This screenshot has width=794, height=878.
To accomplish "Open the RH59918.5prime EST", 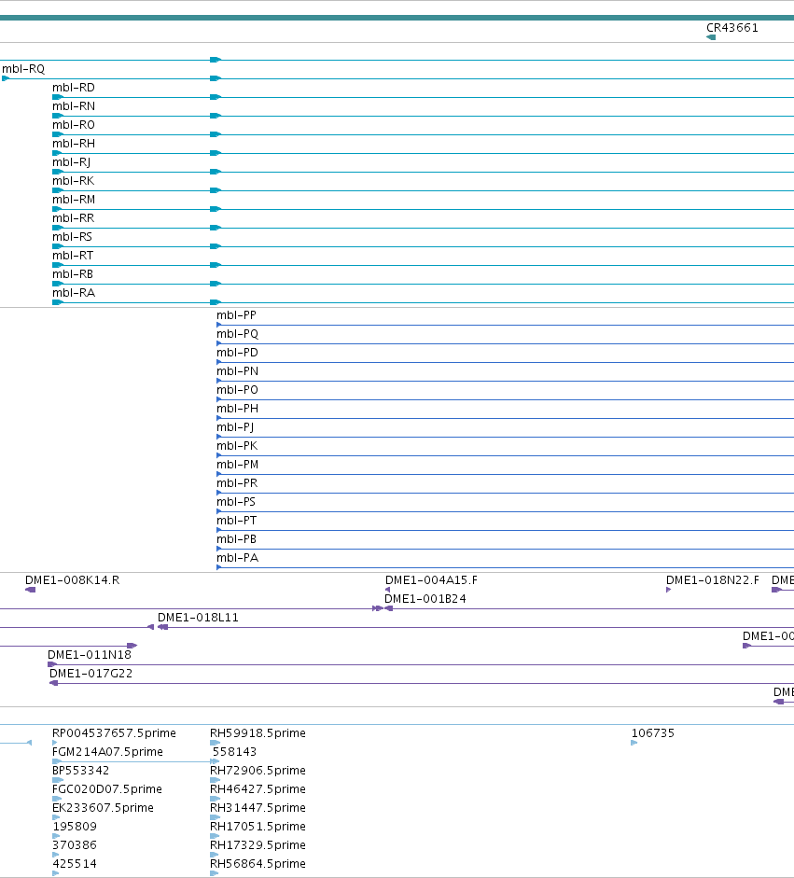I will point(258,733).
